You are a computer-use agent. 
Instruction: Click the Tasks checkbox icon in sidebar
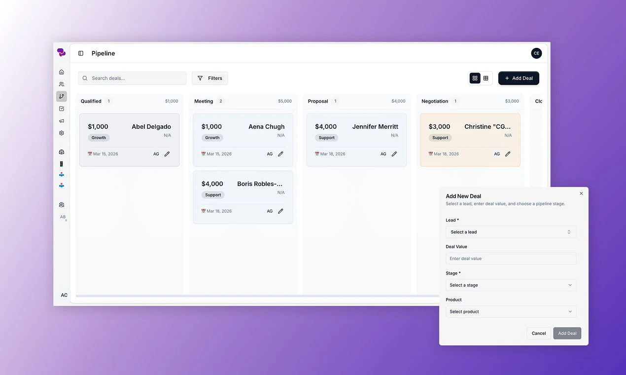(61, 109)
